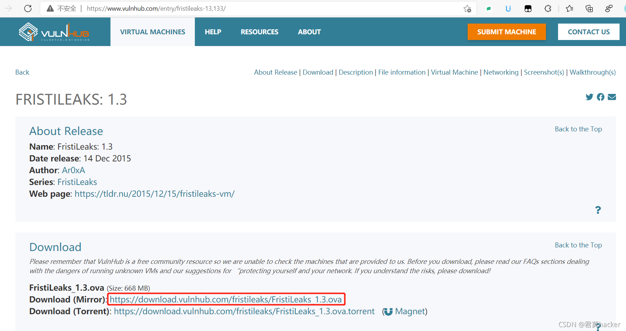Add this page to favorites star icon
The image size is (626, 331).
tap(467, 9)
